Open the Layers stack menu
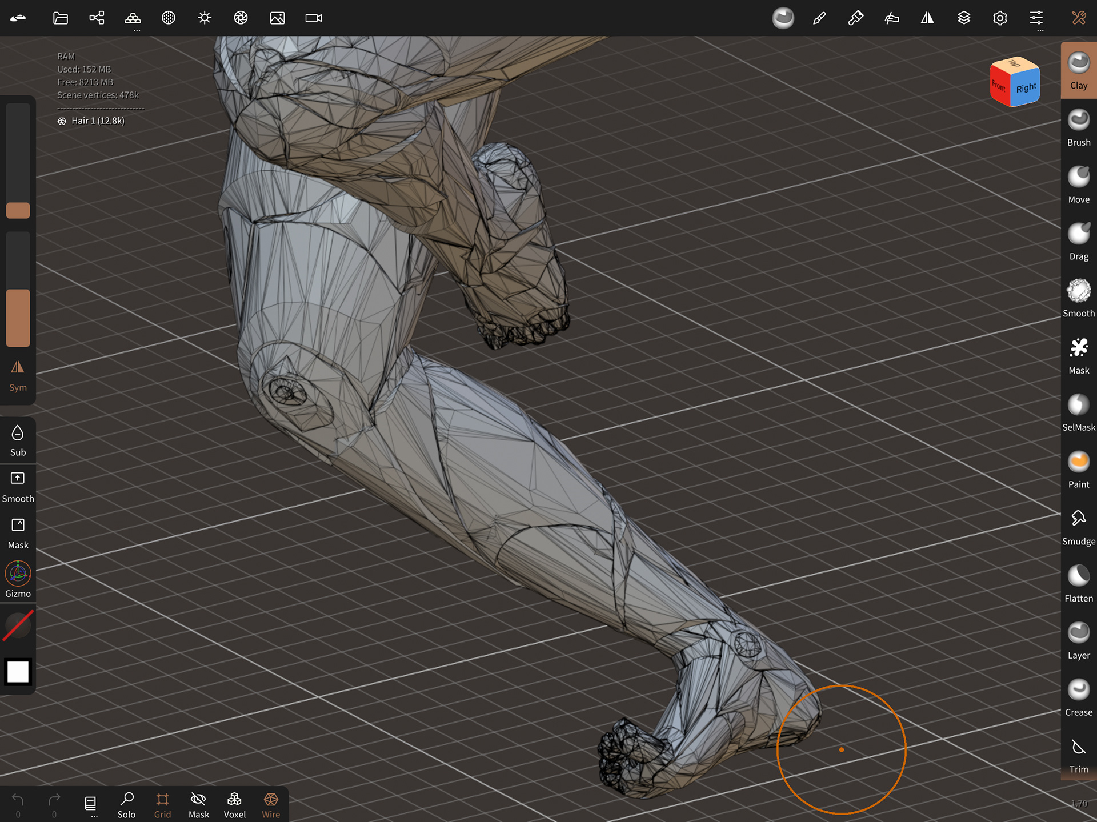This screenshot has height=822, width=1097. click(x=964, y=18)
